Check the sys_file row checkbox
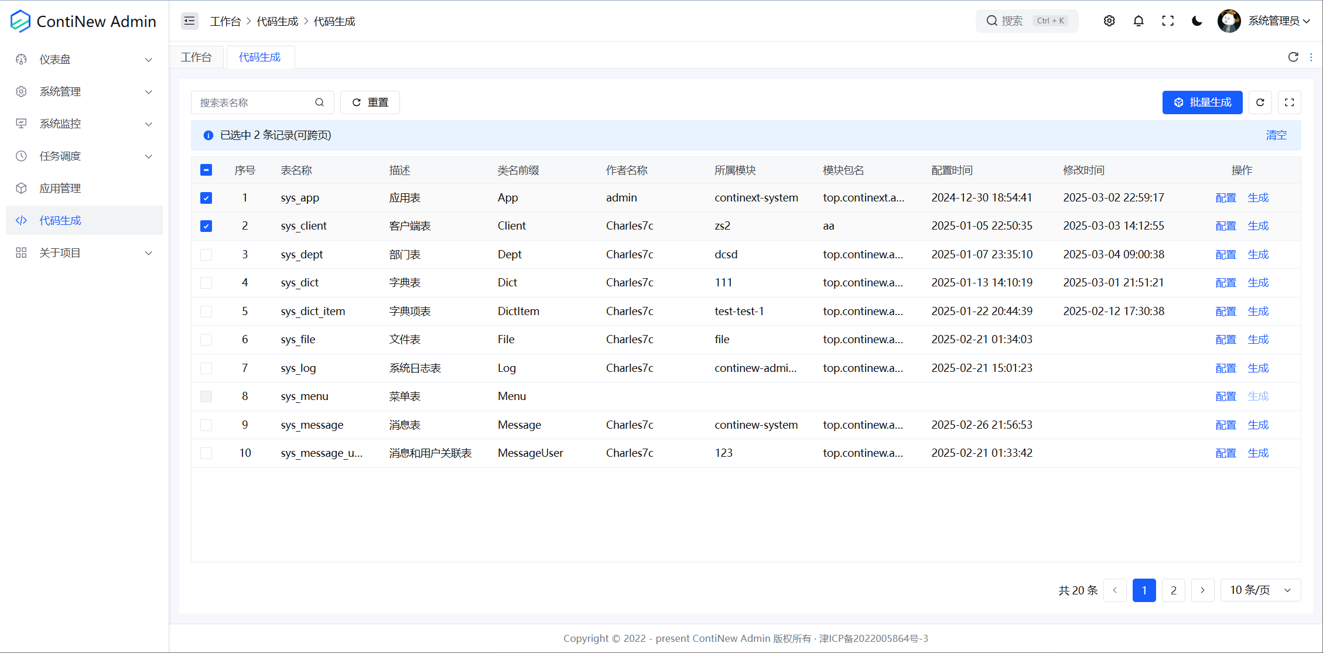The image size is (1323, 653). [x=206, y=340]
